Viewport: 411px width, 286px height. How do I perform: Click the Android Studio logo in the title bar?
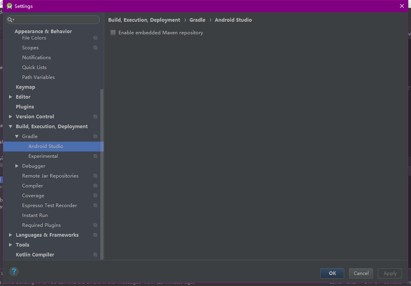(x=9, y=6)
